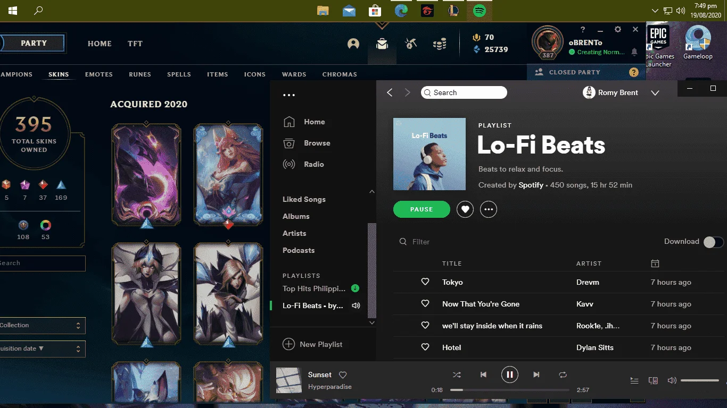Click the date added calendar column icon

click(x=655, y=263)
